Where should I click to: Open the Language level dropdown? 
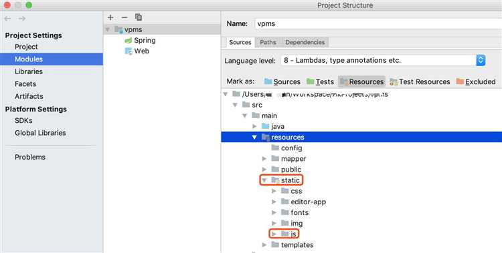(x=481, y=60)
